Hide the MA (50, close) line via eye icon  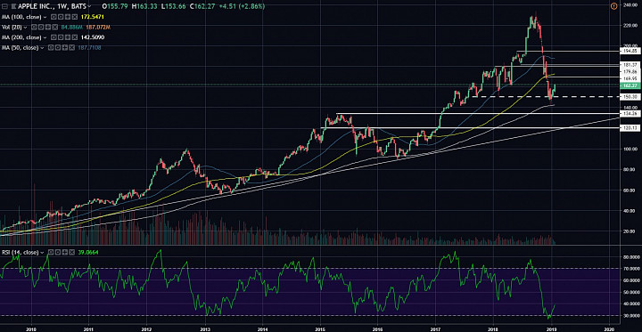[51, 48]
